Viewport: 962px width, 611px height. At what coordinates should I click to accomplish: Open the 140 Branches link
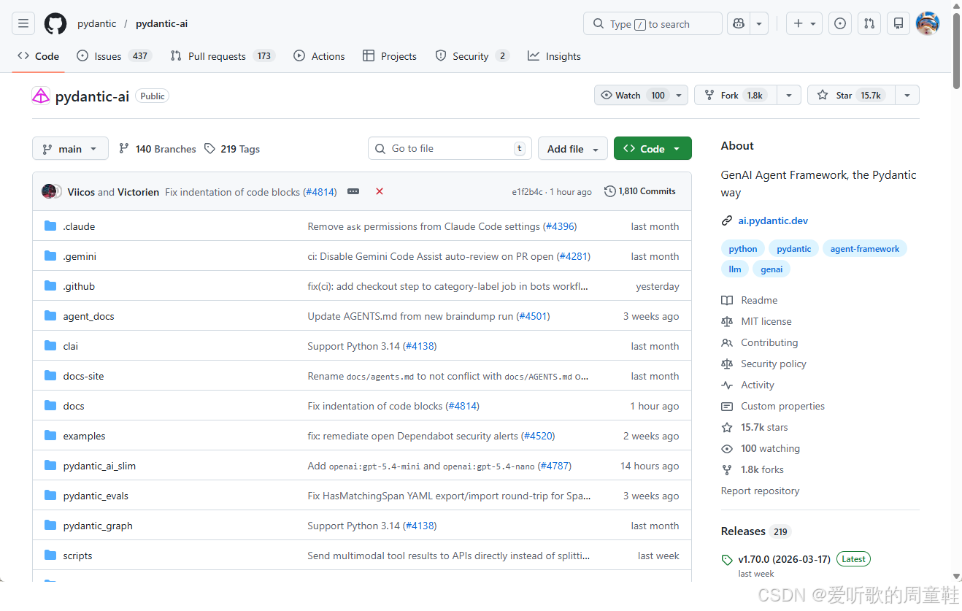(157, 149)
